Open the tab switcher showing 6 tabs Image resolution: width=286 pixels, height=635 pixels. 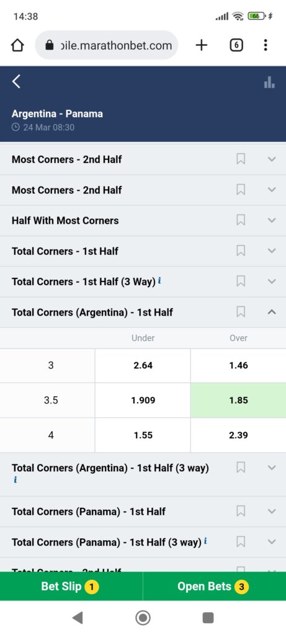[236, 45]
